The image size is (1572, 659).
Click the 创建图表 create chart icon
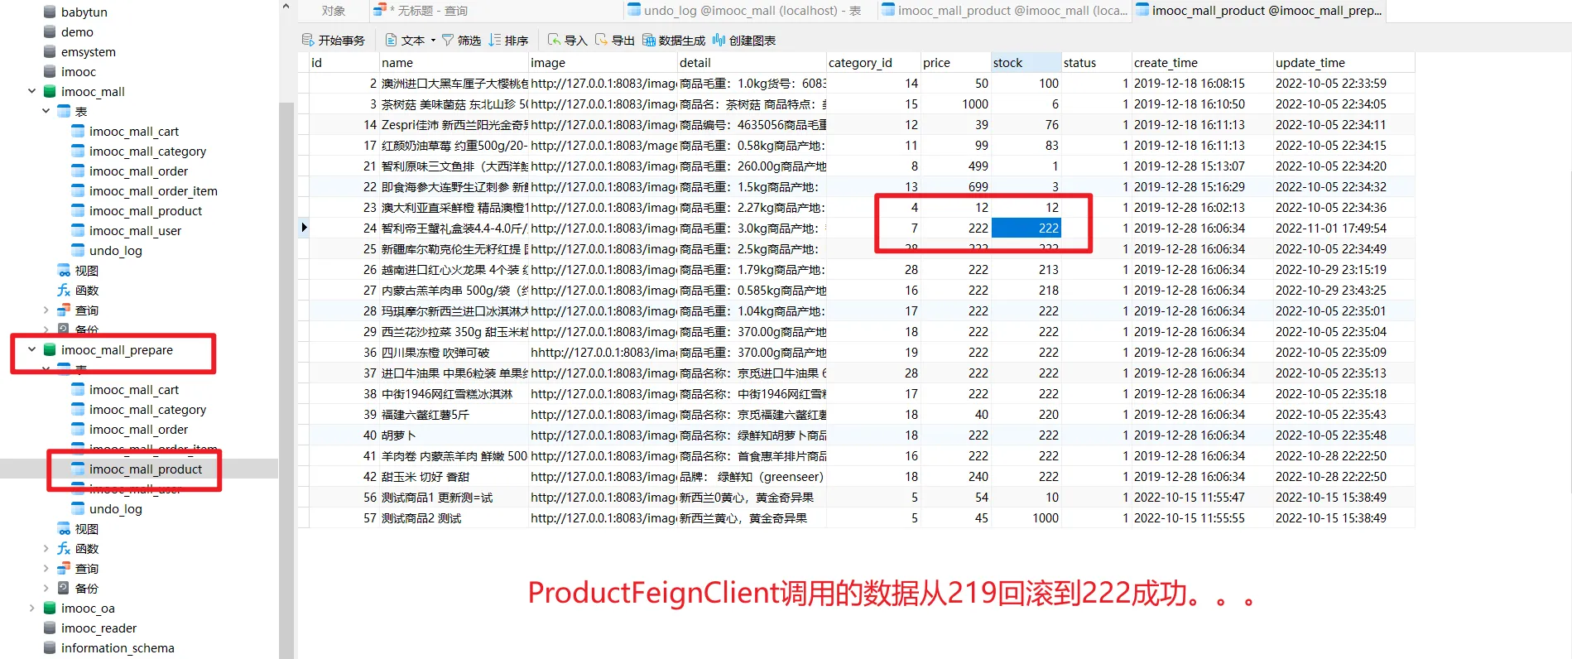[x=719, y=40]
